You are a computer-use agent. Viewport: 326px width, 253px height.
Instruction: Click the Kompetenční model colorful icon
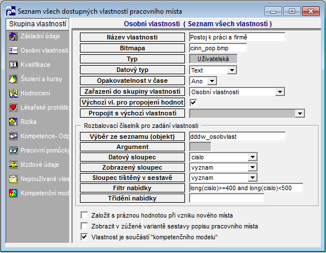[13, 193]
